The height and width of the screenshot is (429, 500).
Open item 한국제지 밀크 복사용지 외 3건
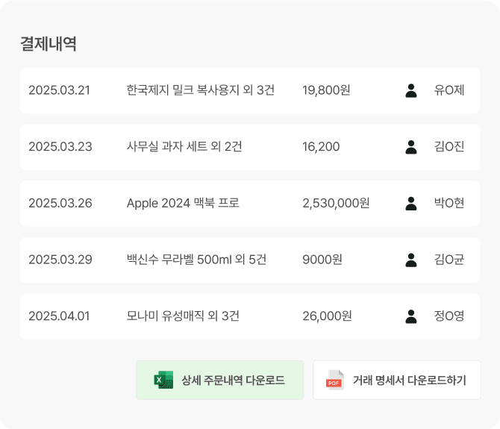pos(201,90)
